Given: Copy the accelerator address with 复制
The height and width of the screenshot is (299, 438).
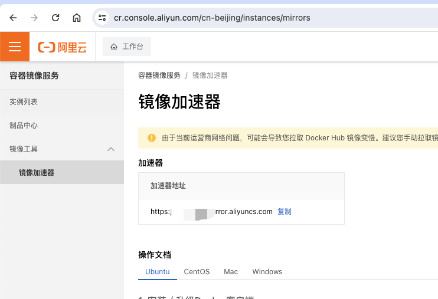Looking at the screenshot, I should [x=285, y=212].
